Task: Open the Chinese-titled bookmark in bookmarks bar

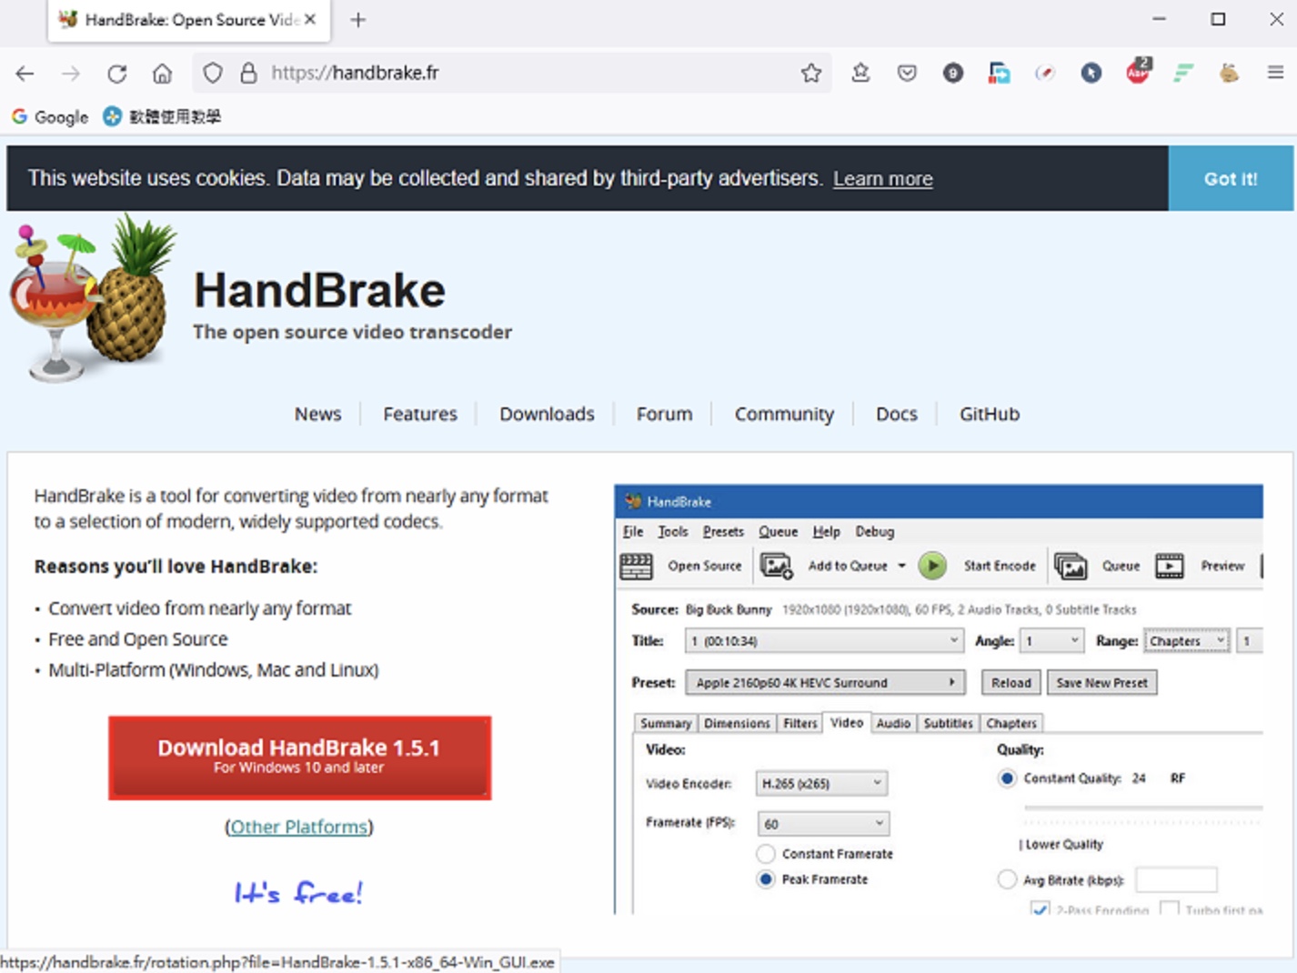Action: [162, 116]
